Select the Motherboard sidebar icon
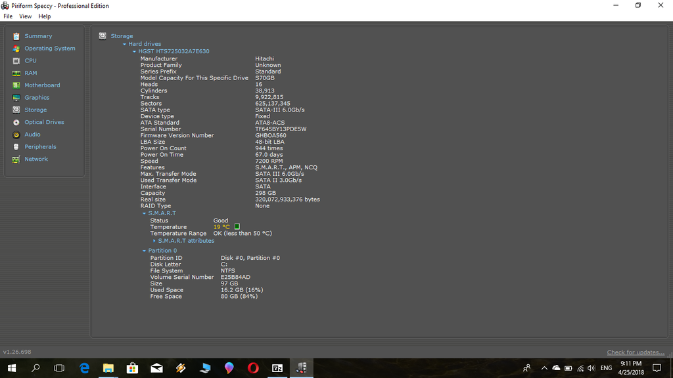Image resolution: width=673 pixels, height=378 pixels. 16,85
